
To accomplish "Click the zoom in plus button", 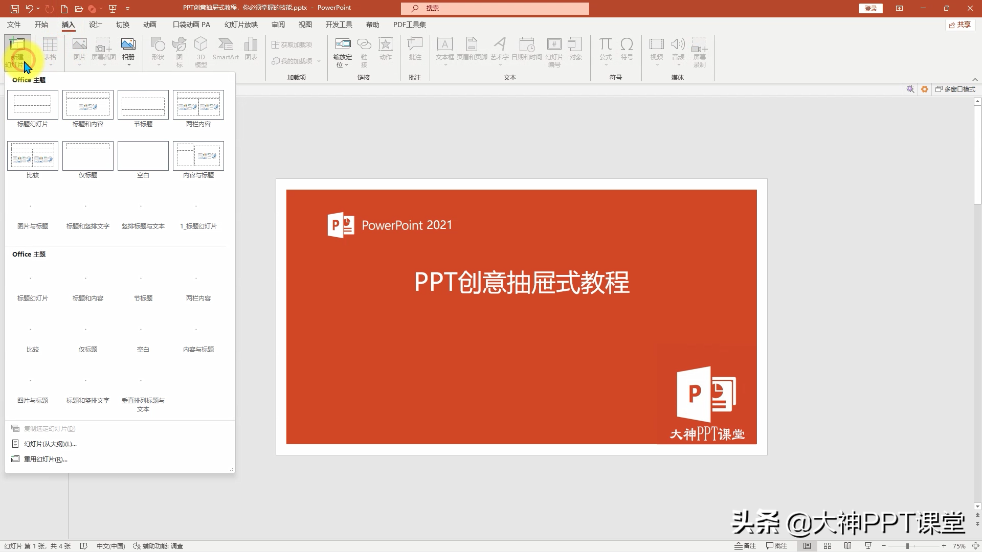I will [944, 546].
